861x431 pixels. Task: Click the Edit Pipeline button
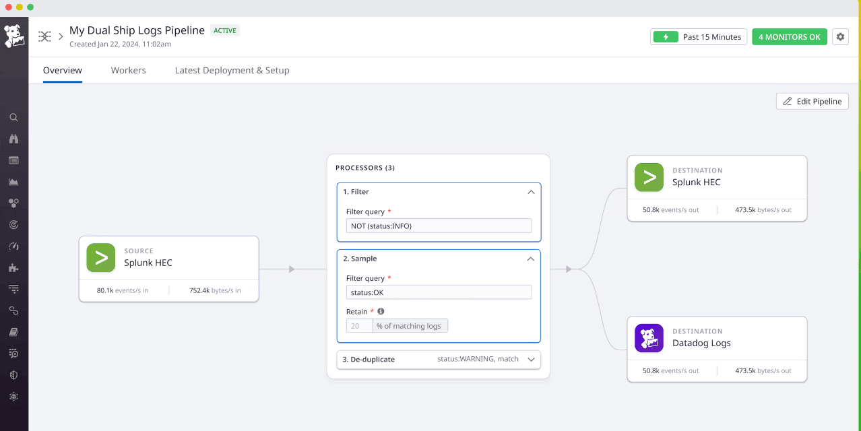tap(812, 102)
